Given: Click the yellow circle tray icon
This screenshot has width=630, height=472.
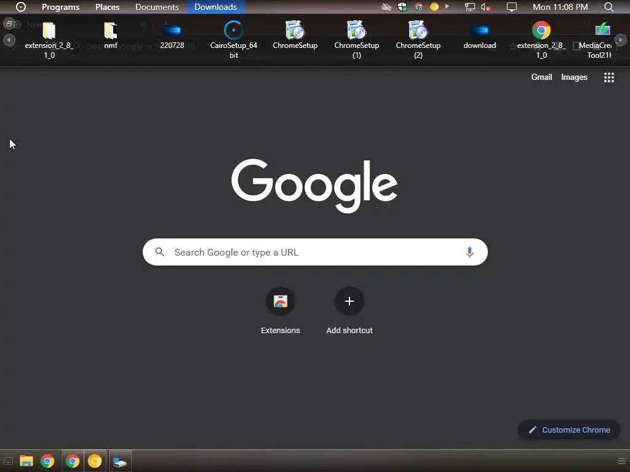Looking at the screenshot, I should click(434, 7).
